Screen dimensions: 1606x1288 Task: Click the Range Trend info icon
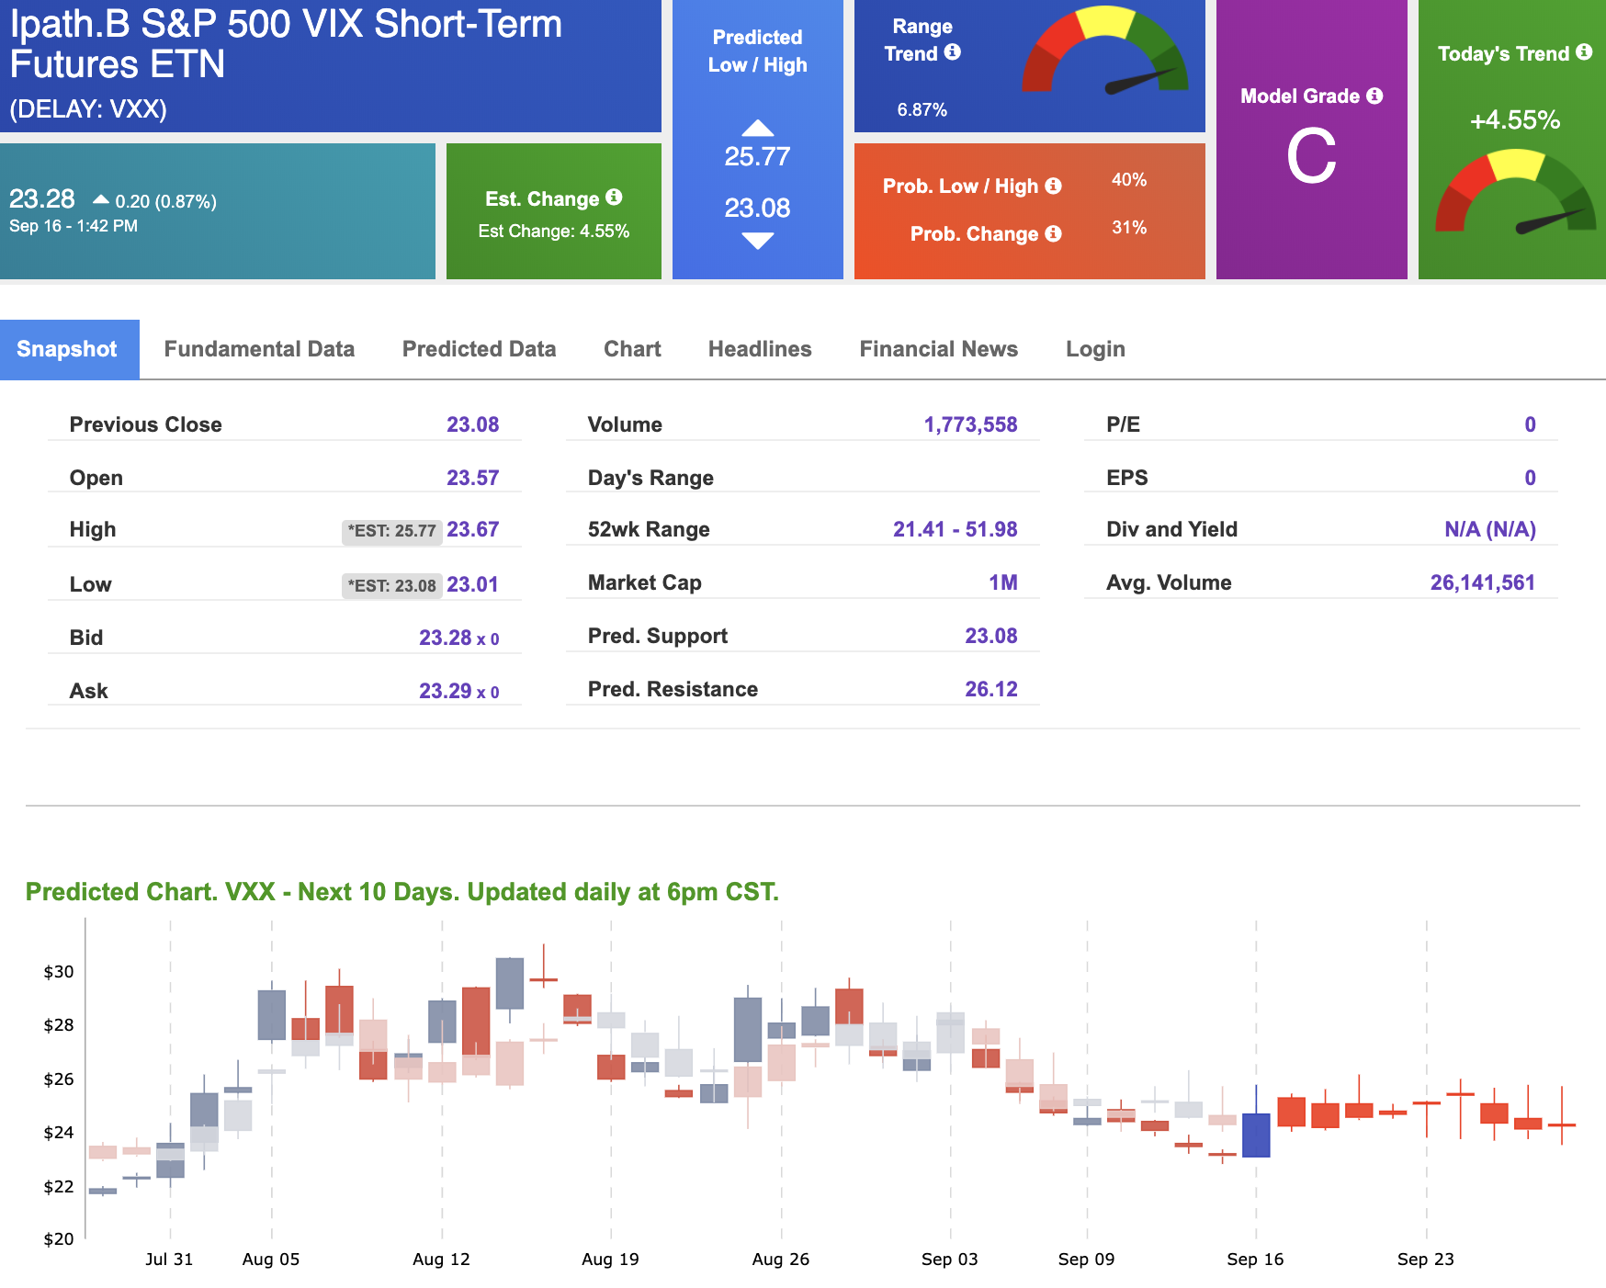[953, 52]
